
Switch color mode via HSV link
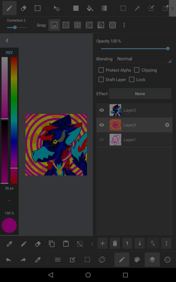pos(9,52)
